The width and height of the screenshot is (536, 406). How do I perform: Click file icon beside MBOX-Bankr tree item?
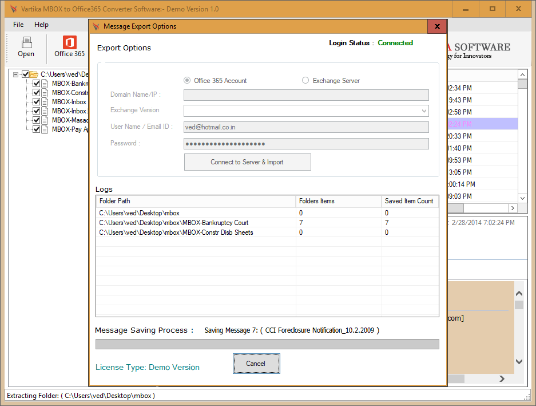coord(45,84)
